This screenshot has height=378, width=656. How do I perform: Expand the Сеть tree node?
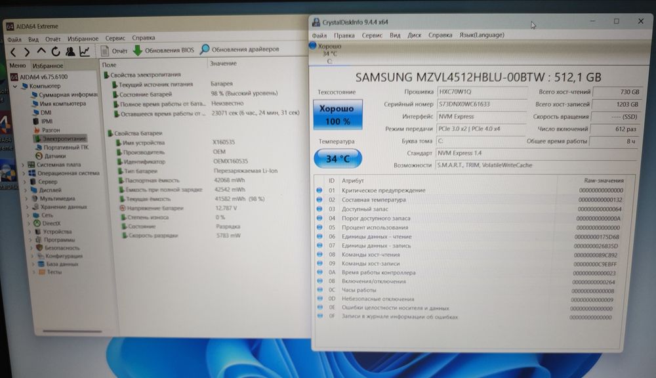[x=28, y=216]
